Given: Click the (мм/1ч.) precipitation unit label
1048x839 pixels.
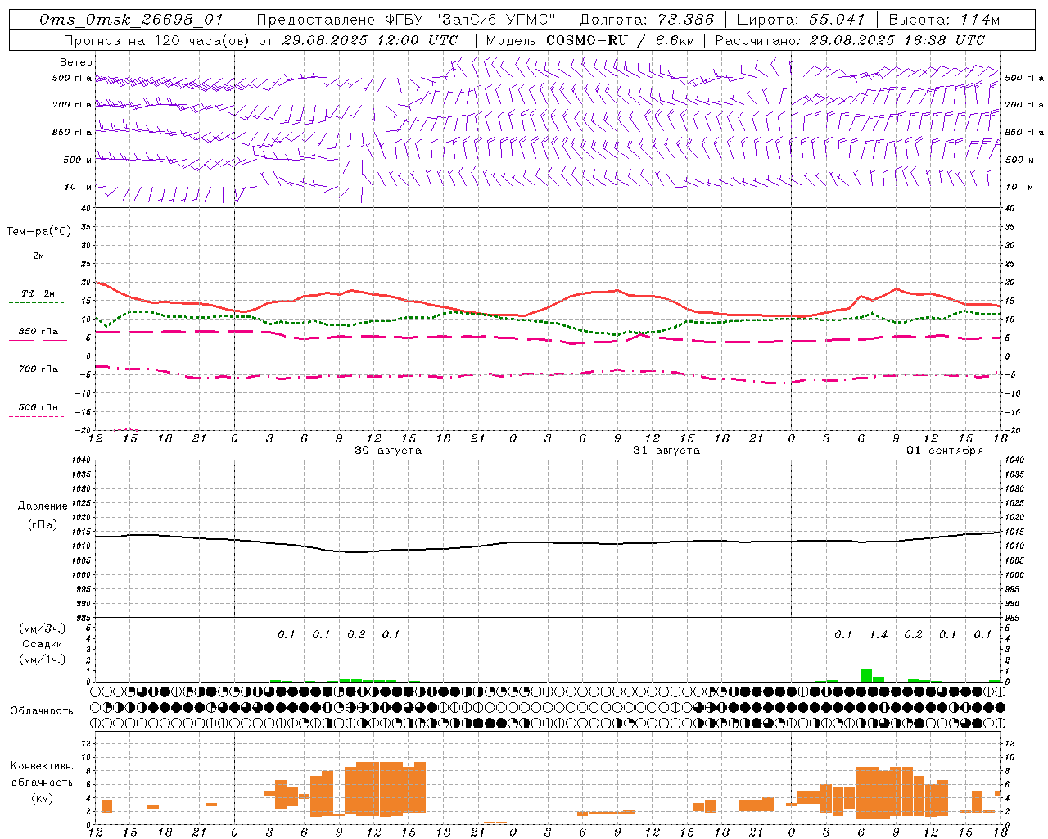Looking at the screenshot, I should click(x=43, y=660).
